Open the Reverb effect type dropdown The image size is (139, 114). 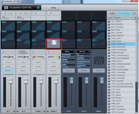point(84,52)
